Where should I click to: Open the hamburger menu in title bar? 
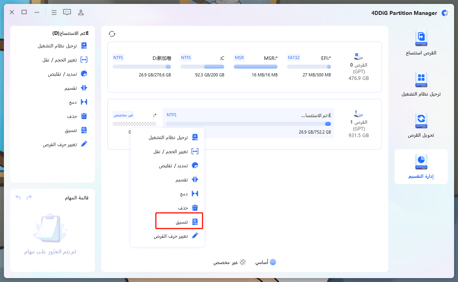54,12
